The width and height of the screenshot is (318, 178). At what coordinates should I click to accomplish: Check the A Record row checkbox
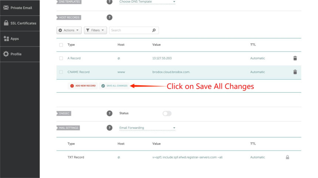(x=61, y=58)
